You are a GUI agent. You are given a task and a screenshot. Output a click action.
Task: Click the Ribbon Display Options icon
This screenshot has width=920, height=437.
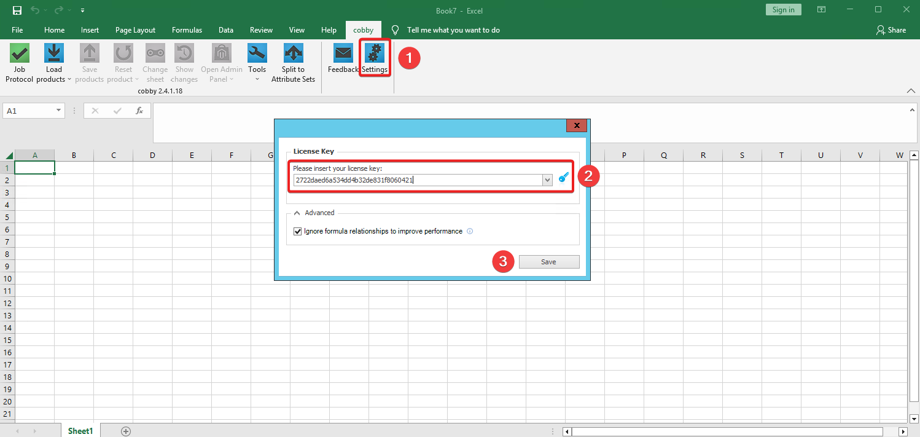[821, 9]
